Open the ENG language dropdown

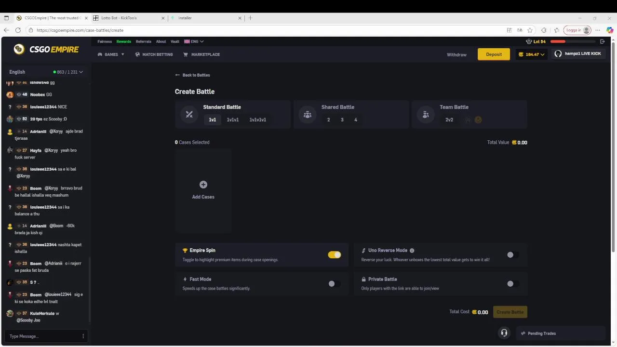pyautogui.click(x=194, y=41)
